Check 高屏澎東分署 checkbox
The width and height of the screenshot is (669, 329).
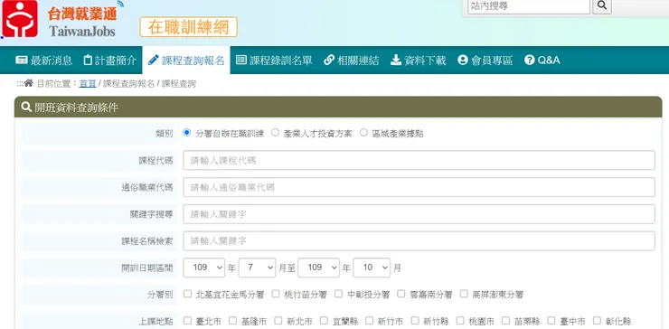[464, 294]
